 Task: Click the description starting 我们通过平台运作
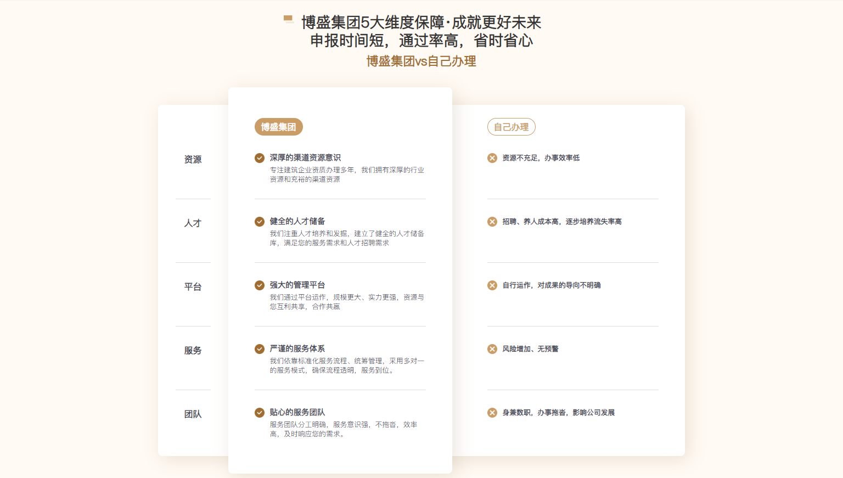point(347,302)
